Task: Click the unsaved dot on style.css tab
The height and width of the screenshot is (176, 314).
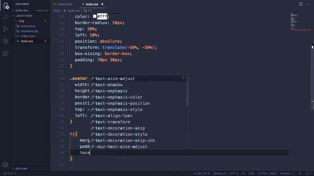Action: tap(102, 4)
